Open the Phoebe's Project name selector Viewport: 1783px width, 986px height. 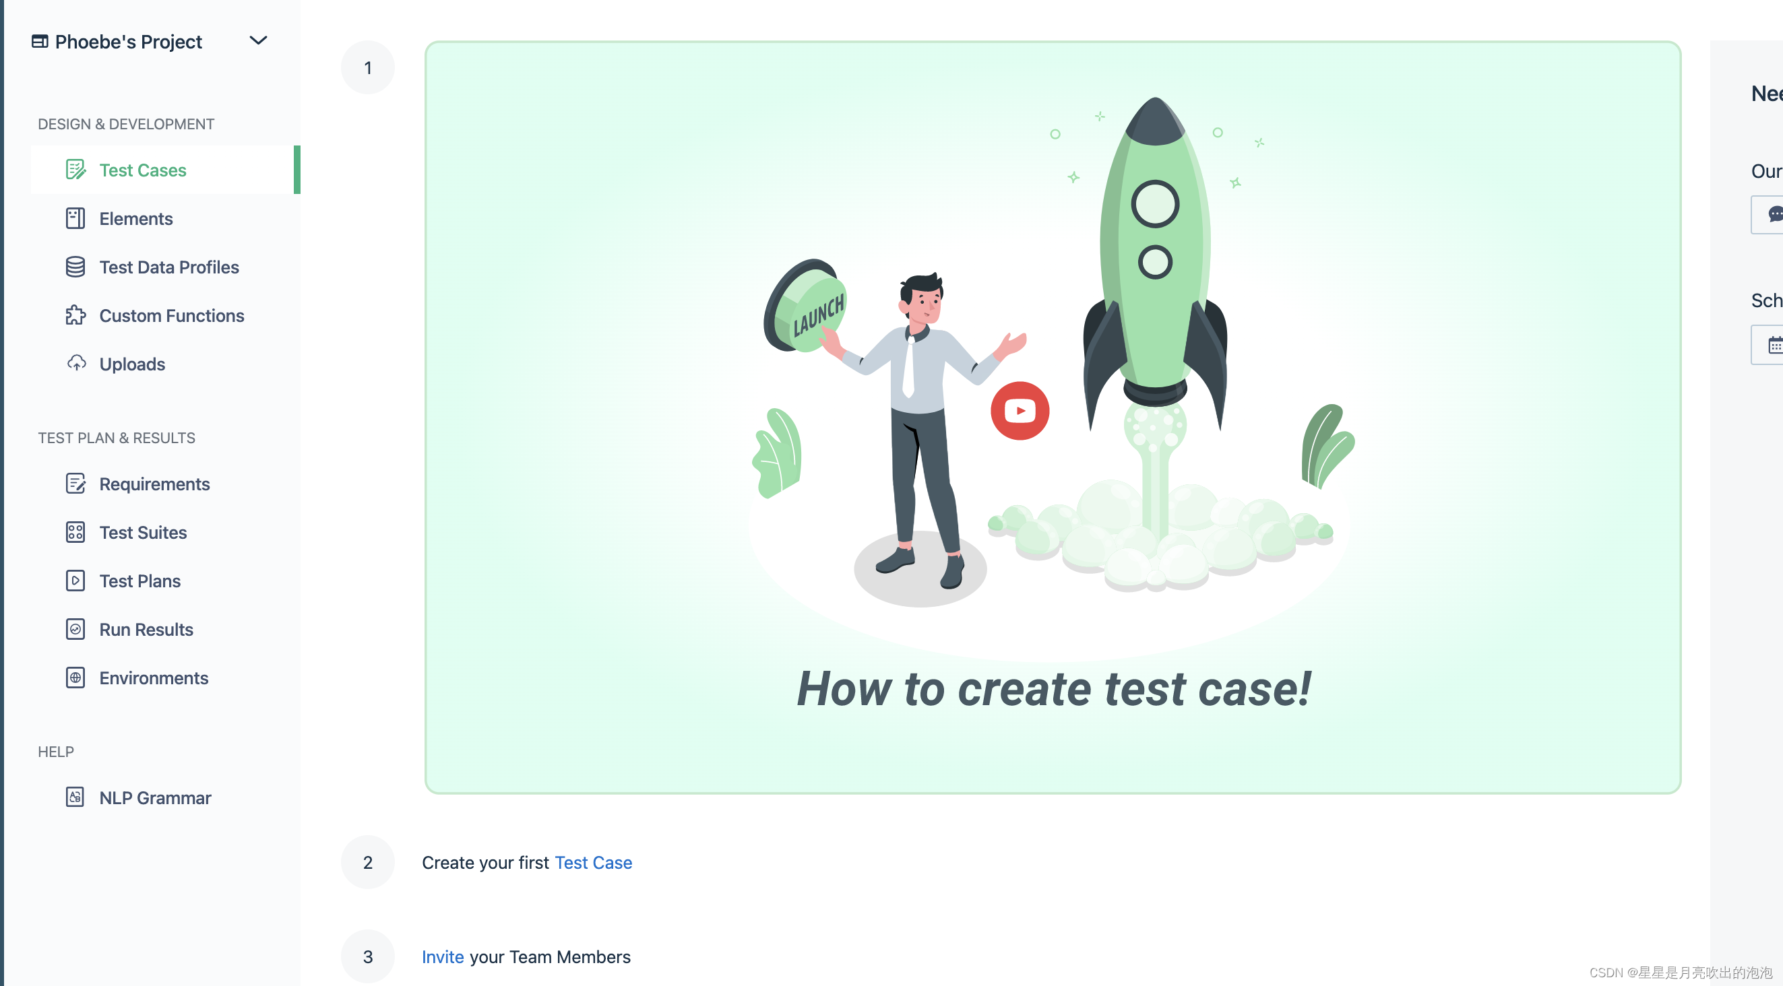point(128,42)
